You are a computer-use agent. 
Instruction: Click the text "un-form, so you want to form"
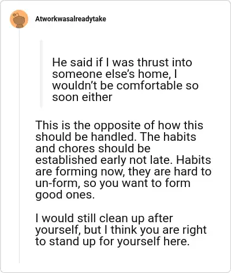coord(113,183)
